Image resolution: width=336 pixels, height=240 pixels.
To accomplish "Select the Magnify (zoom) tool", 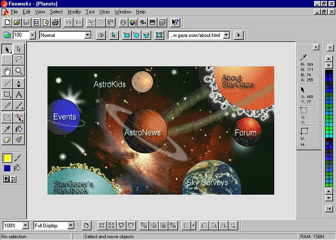I will click(19, 71).
